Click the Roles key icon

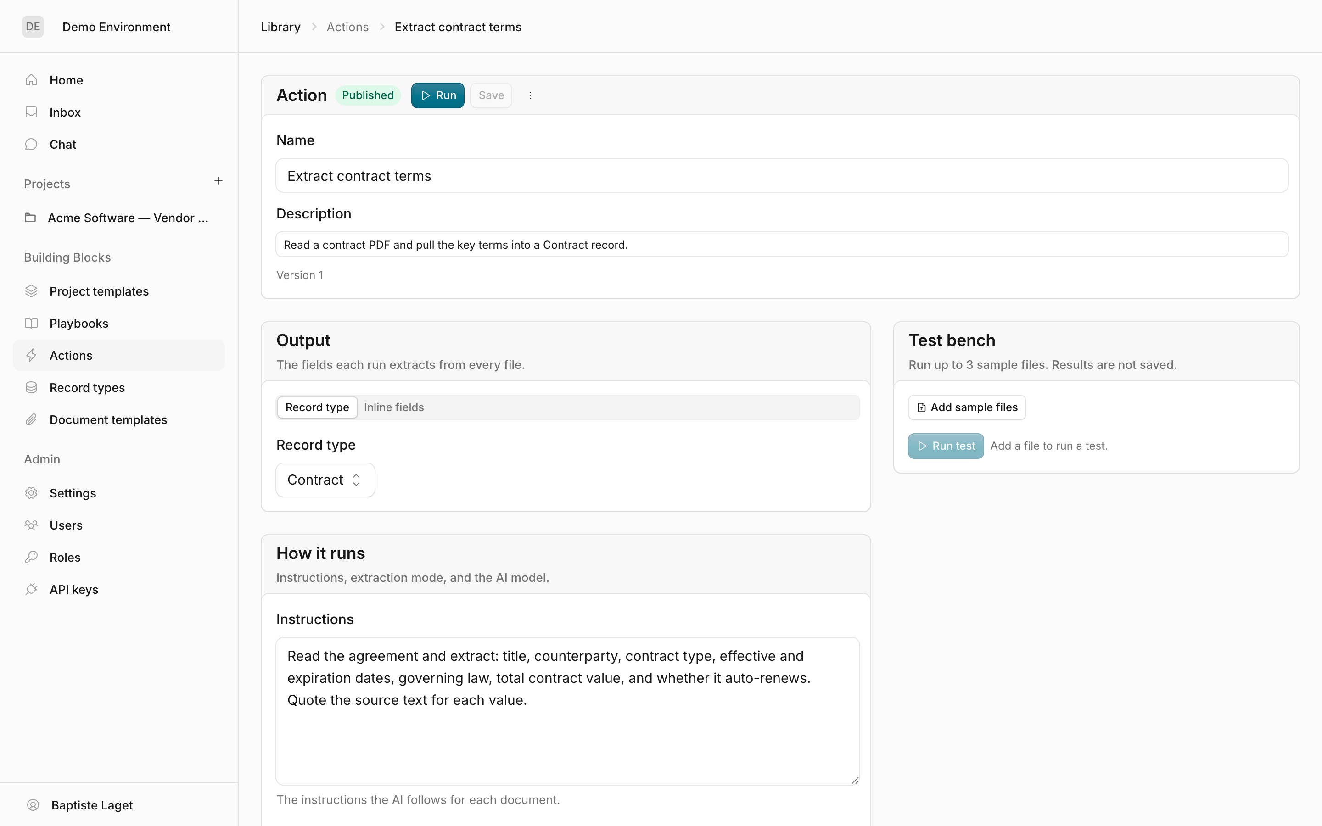[x=31, y=557]
